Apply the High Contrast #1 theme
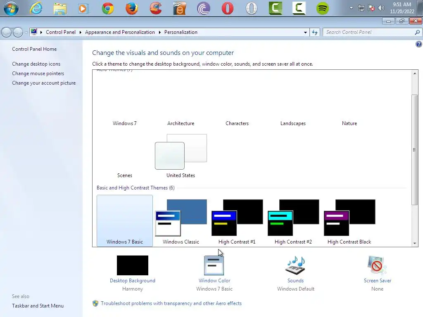The height and width of the screenshot is (317, 423). [x=237, y=221]
